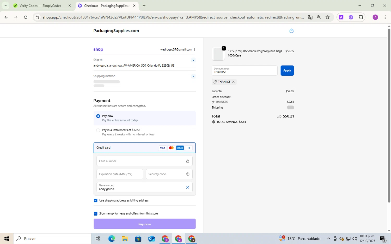Screen dimensions: 391x244
Task: Open the notifications center icon
Action: pyautogui.click(x=383, y=239)
